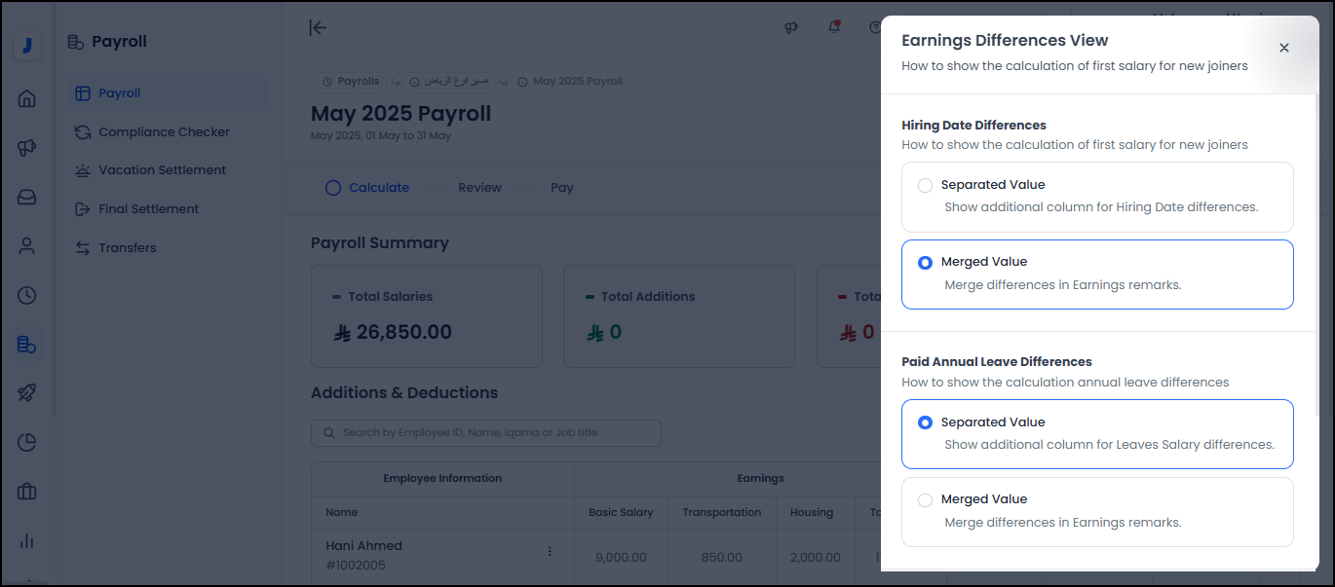Go to Vacation Settlement page
The height and width of the screenshot is (587, 1335).
tap(162, 169)
